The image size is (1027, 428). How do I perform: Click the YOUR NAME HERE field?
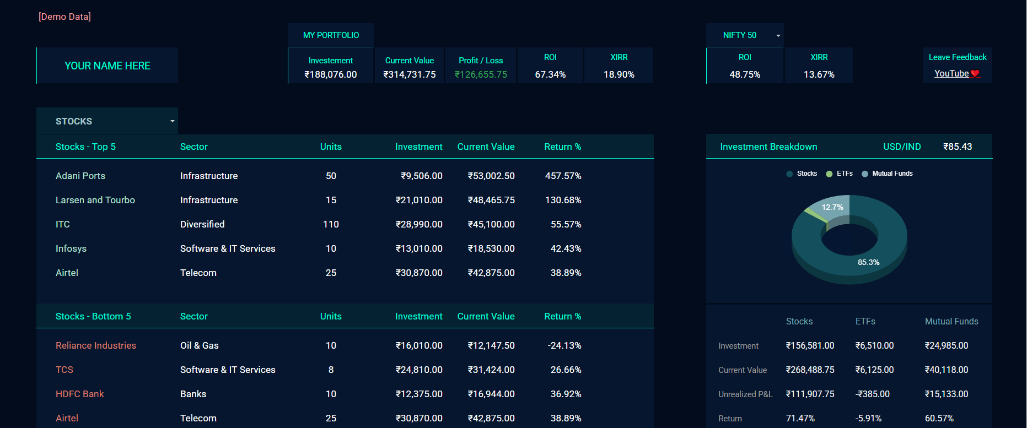tap(107, 66)
